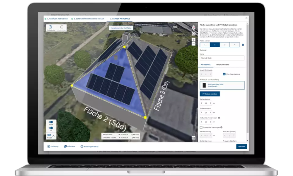Increase Frequenz (Reihen) value
This screenshot has width=293, height=176.
[x=234, y=136]
